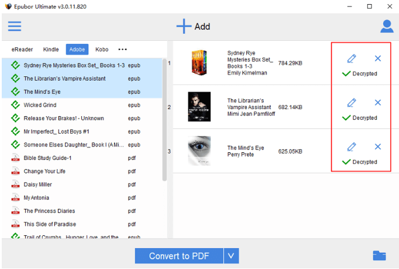Image resolution: width=399 pixels, height=269 pixels.
Task: Click The Mind's Eye cover thumbnail
Action: click(198, 151)
